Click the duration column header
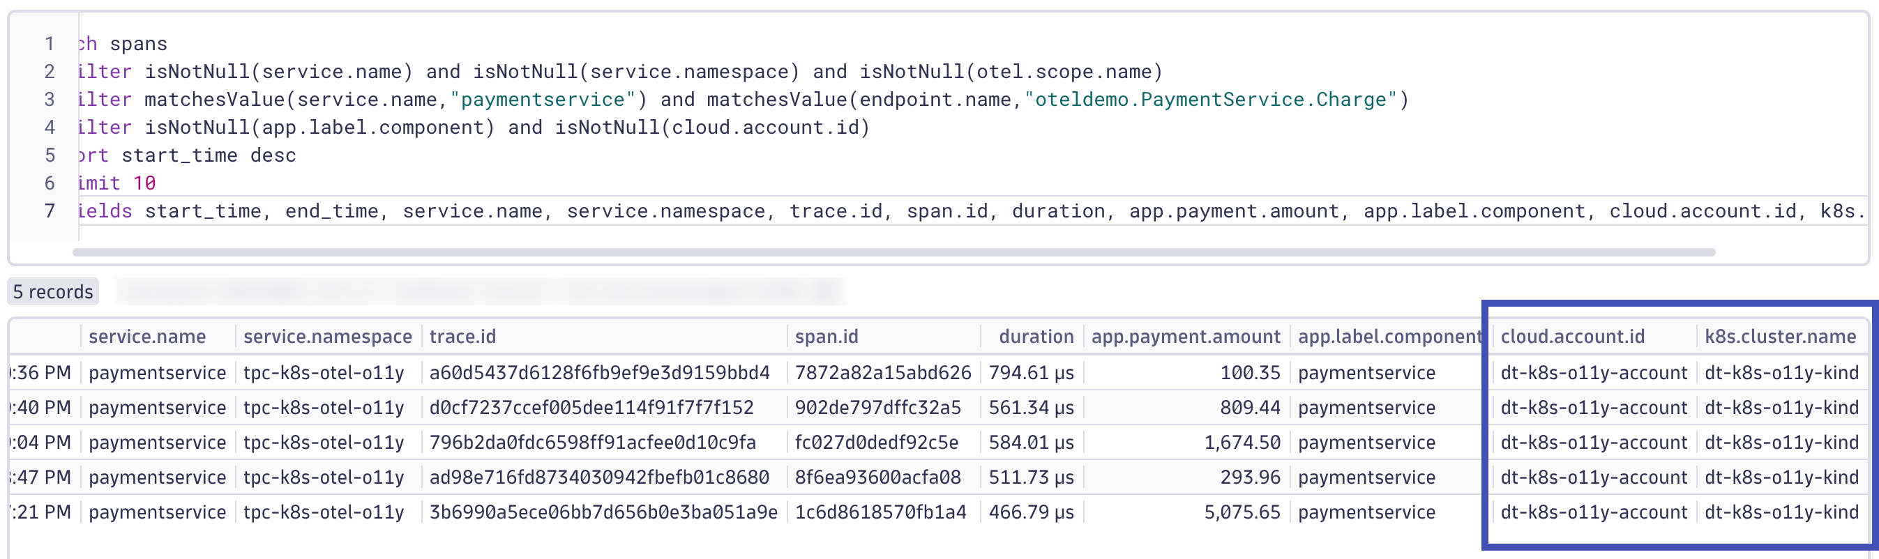The height and width of the screenshot is (559, 1879). coord(1036,336)
